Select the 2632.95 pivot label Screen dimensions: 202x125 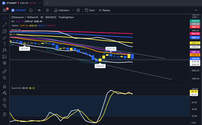24,49
